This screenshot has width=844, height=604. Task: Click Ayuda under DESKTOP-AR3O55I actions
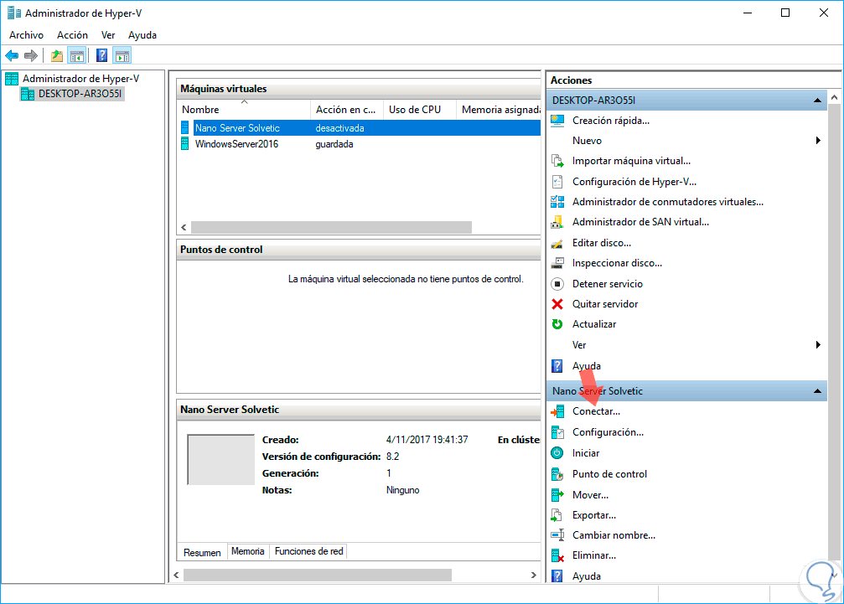586,366
